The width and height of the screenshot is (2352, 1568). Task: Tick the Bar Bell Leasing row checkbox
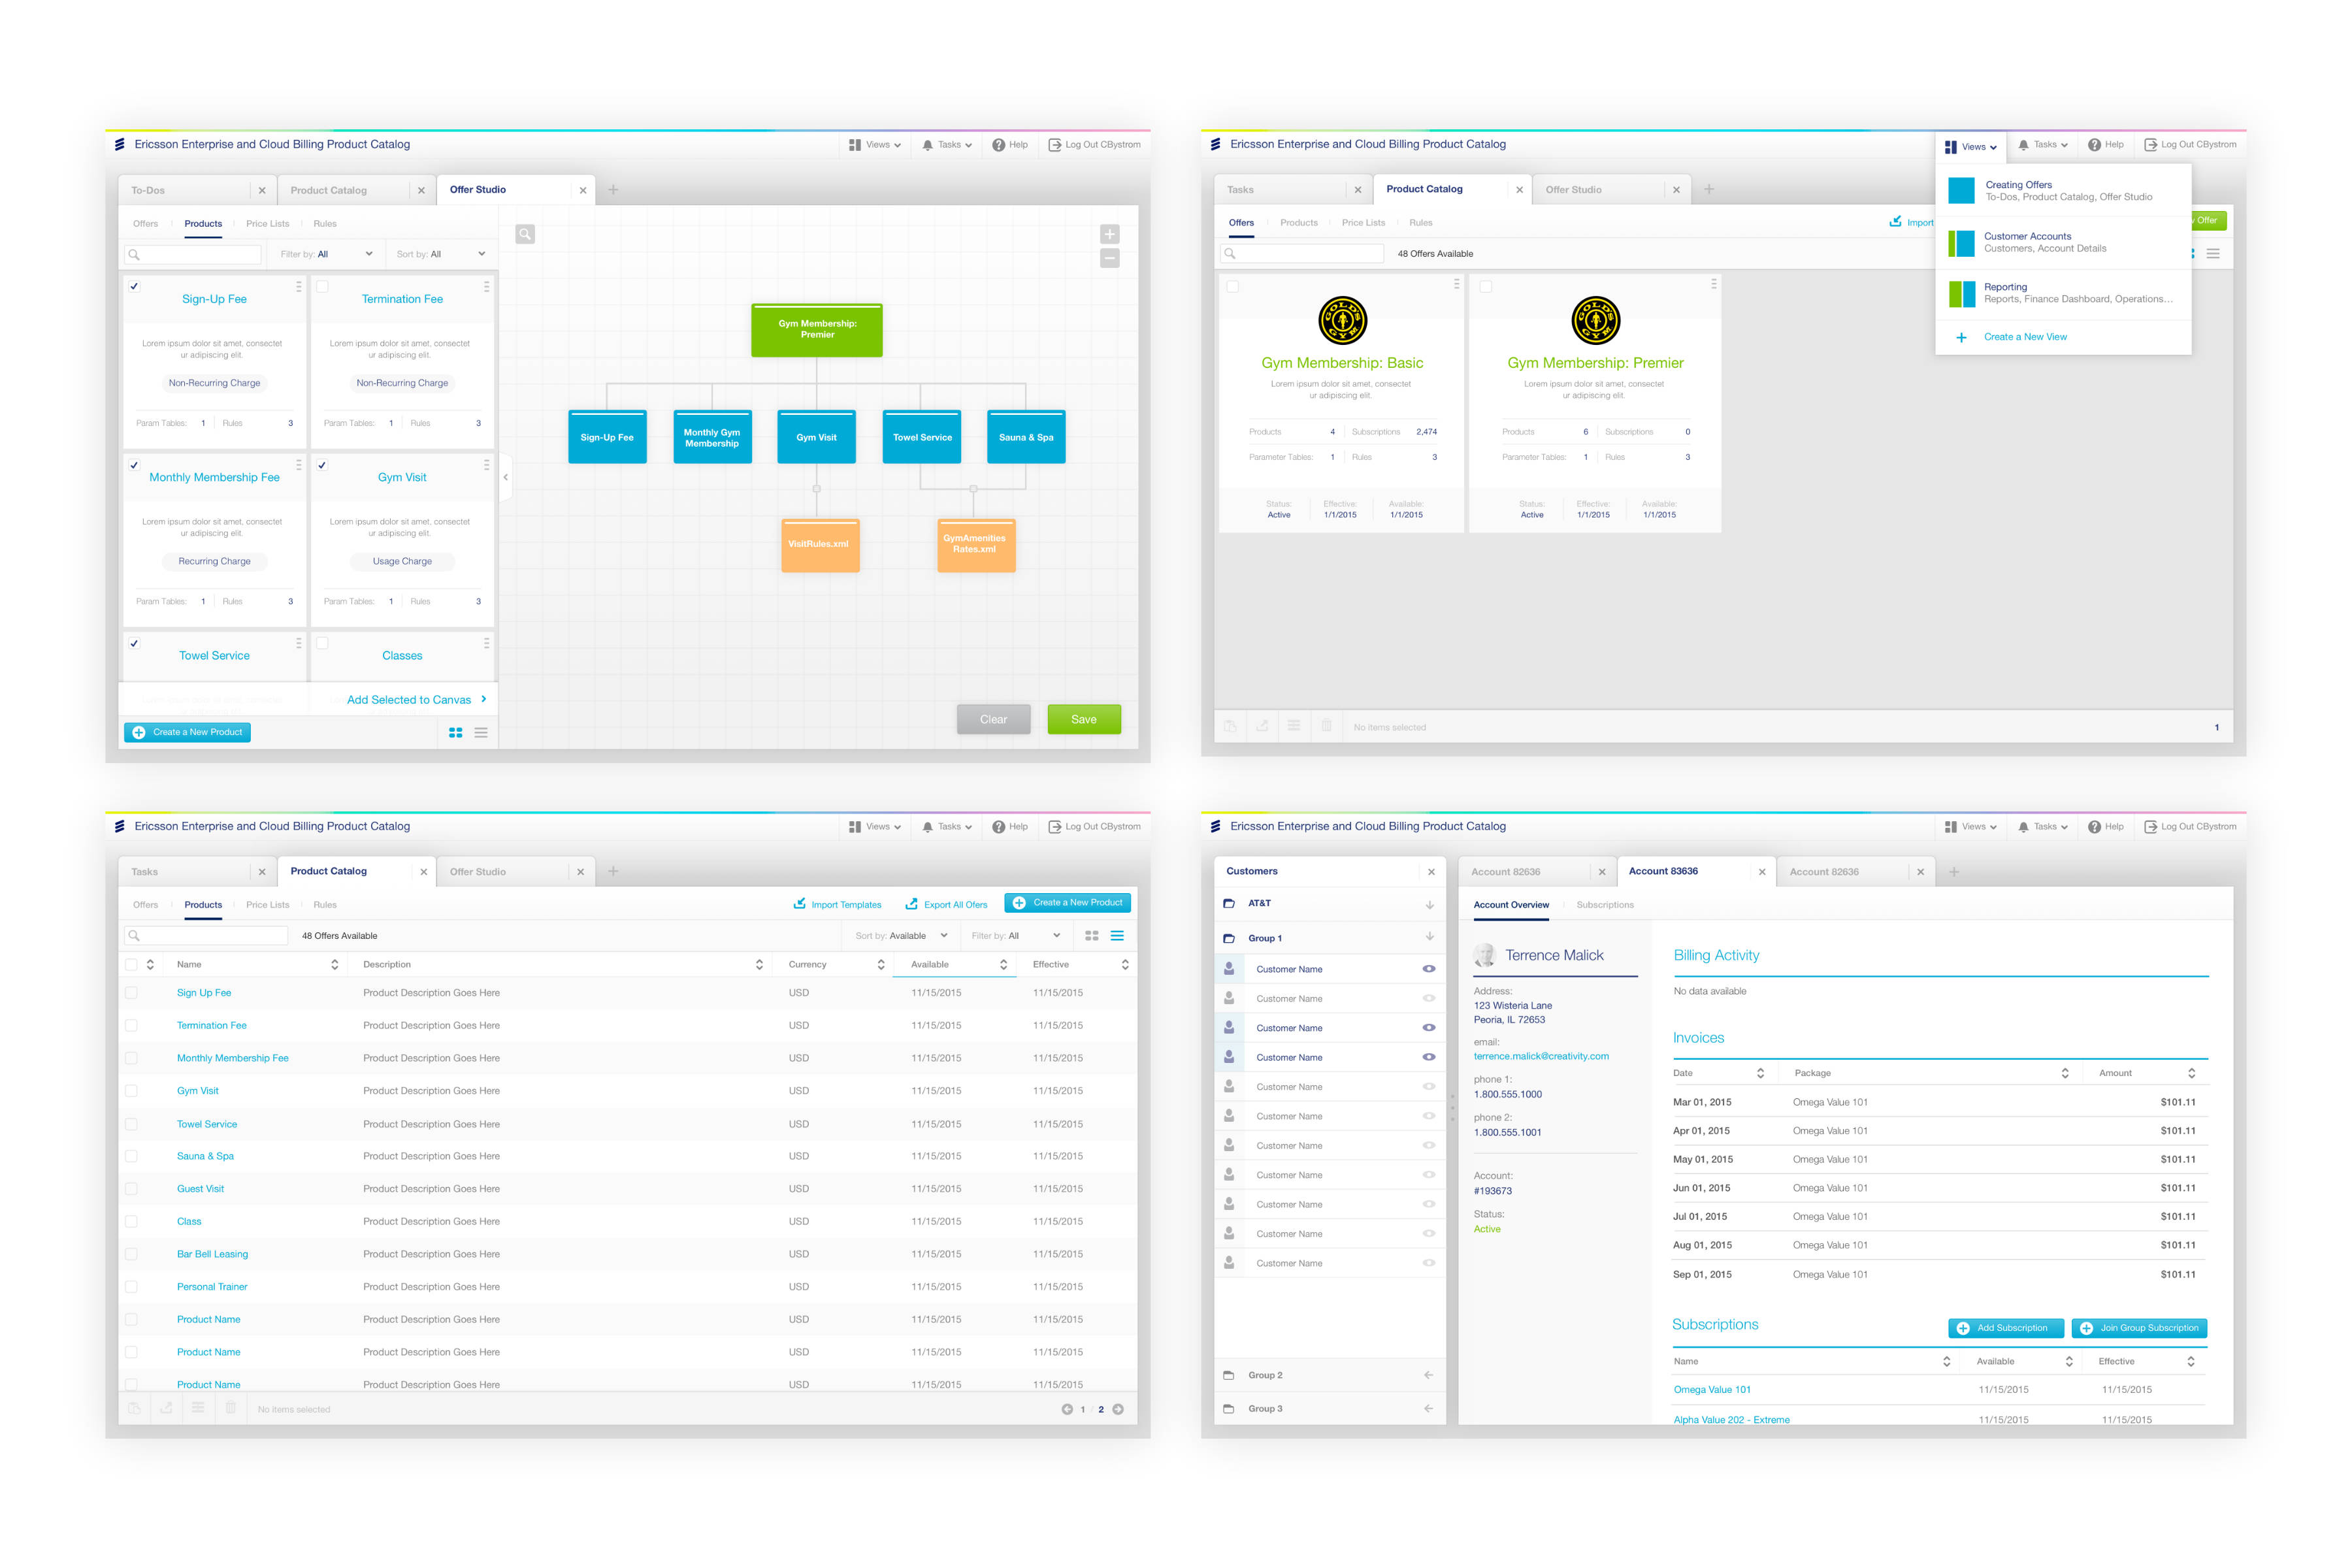(x=131, y=1254)
